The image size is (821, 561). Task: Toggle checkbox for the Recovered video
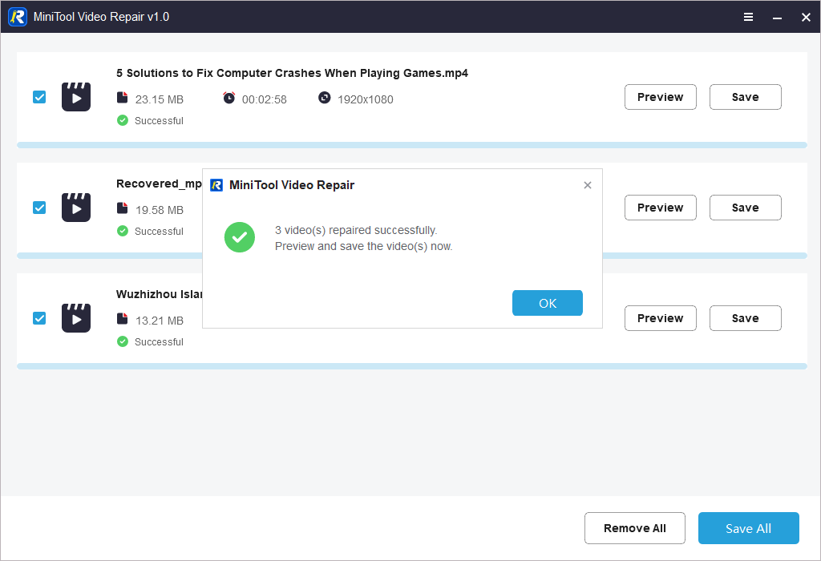pyautogui.click(x=39, y=208)
